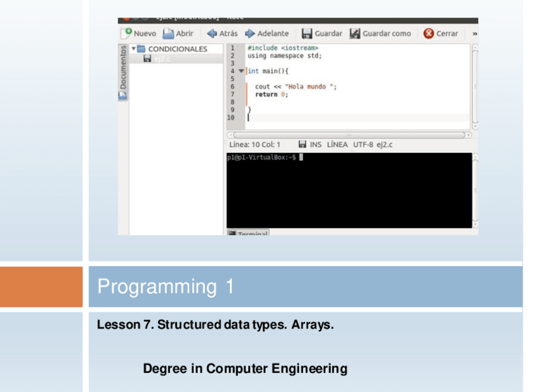Select the CONDICIONALES folder icon
The height and width of the screenshot is (392, 554).
click(141, 48)
